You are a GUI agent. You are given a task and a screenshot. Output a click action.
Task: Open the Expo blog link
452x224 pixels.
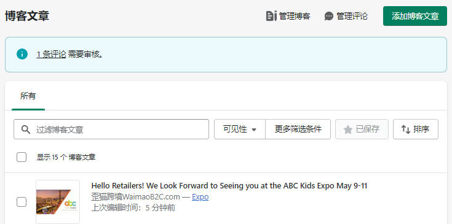coord(200,197)
